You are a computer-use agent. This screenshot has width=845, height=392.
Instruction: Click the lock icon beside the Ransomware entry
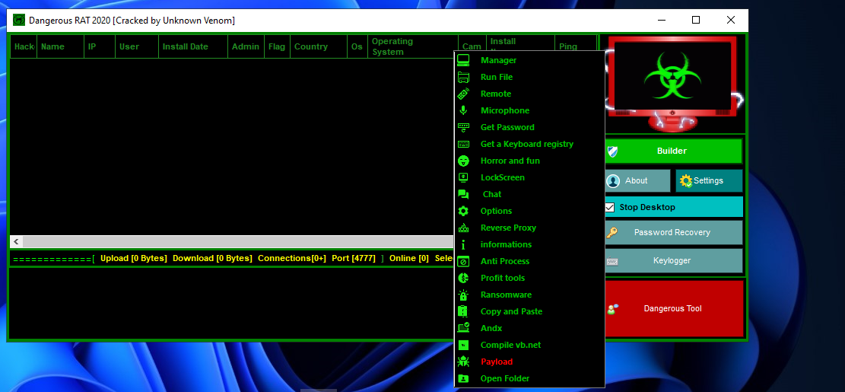(463, 295)
